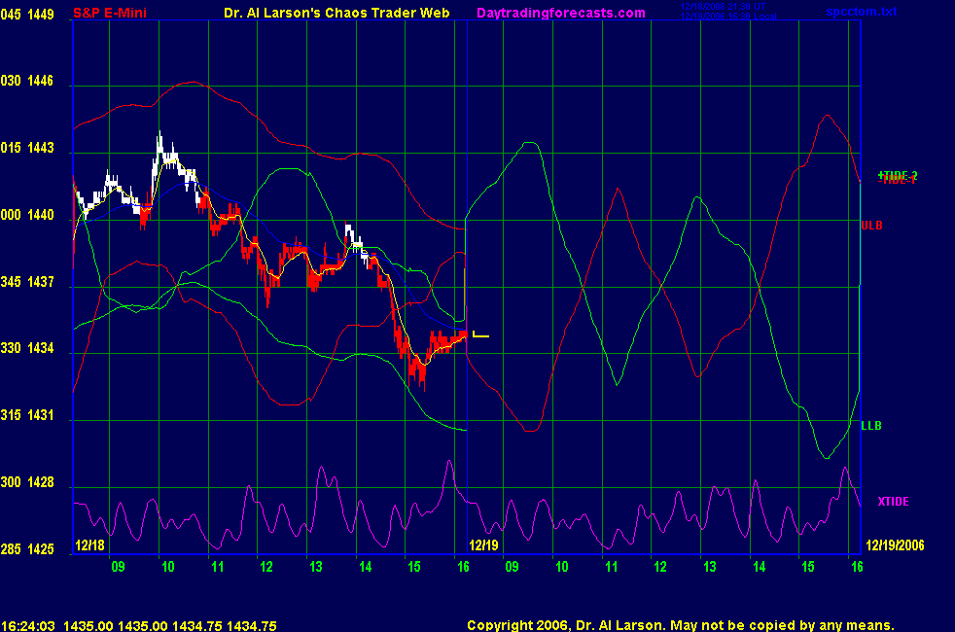Click the 16:24:03 time in status line
Image resolution: width=955 pixels, height=632 pixels.
[x=28, y=625]
